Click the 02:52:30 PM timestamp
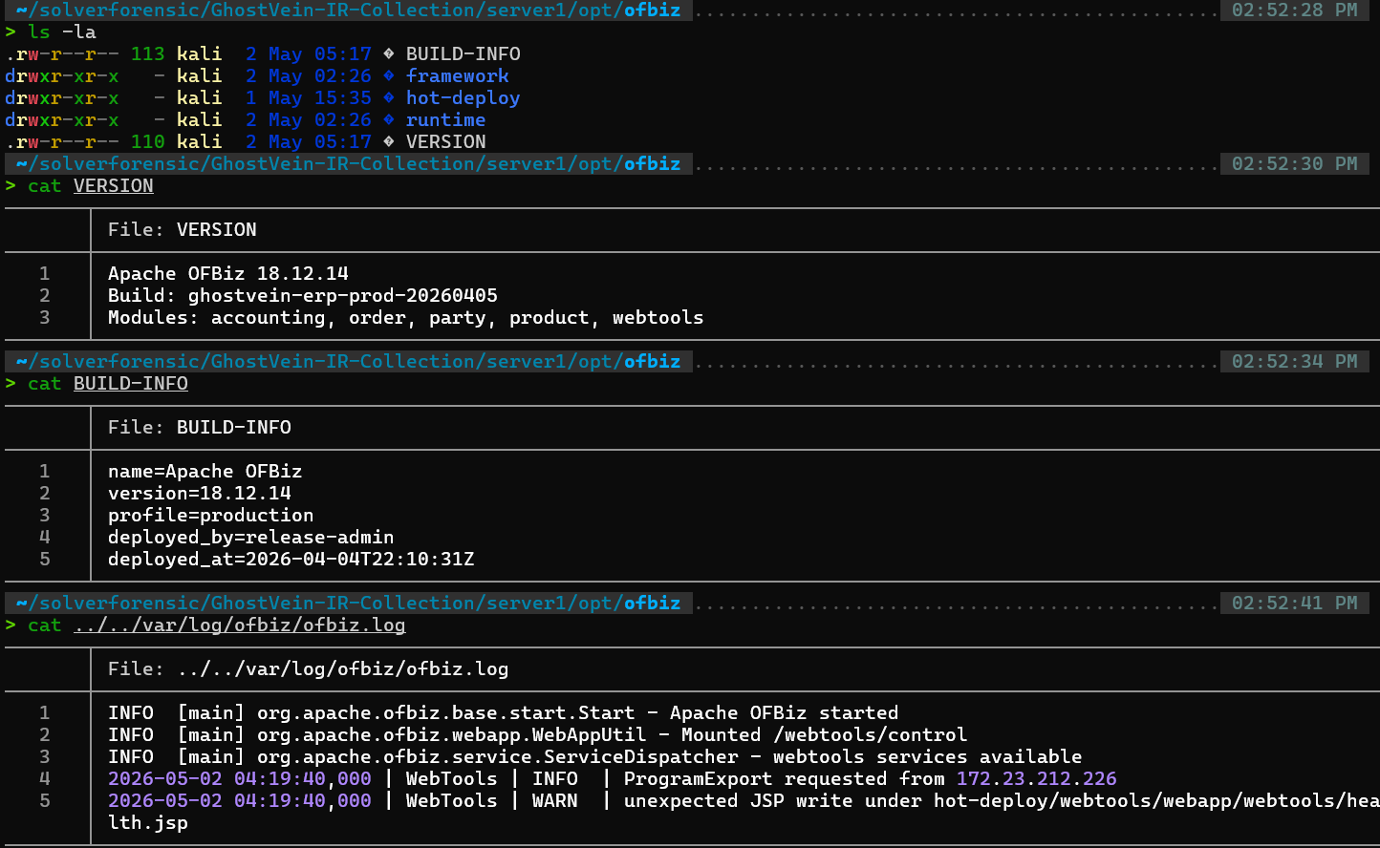 (x=1295, y=164)
